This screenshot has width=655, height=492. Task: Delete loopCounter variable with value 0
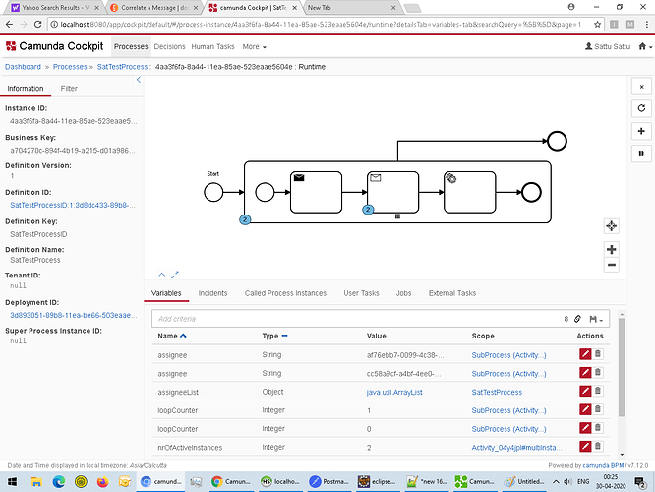click(598, 428)
